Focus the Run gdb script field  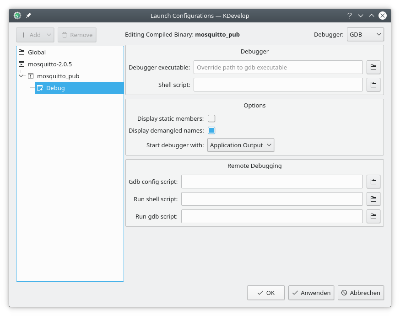pyautogui.click(x=272, y=216)
